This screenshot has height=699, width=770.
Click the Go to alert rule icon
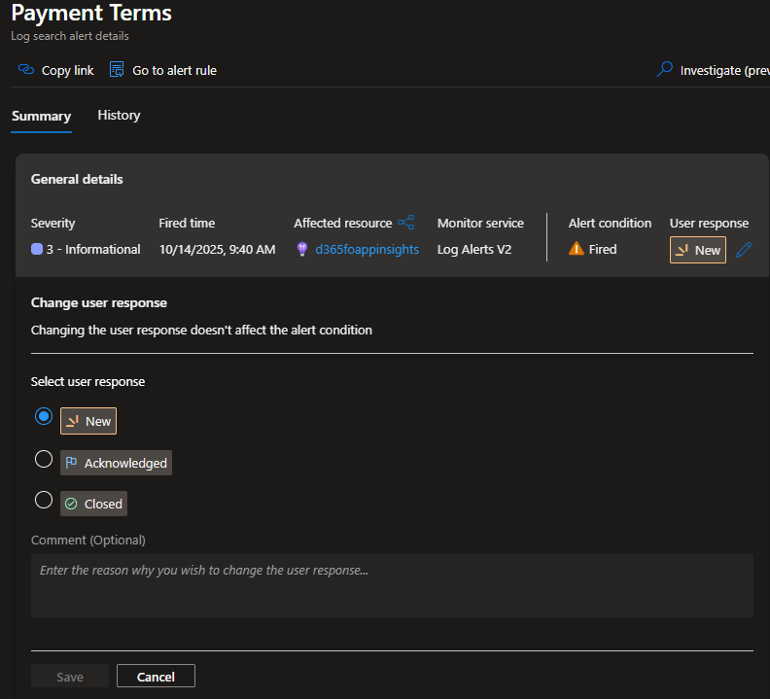click(117, 70)
